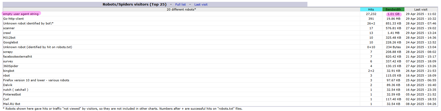Click the 89.36 KB bandwidth value
The width and height of the screenshot is (441, 111).
[393, 85]
